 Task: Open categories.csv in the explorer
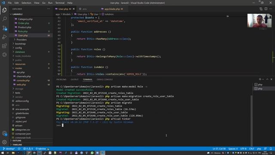click(x=22, y=130)
